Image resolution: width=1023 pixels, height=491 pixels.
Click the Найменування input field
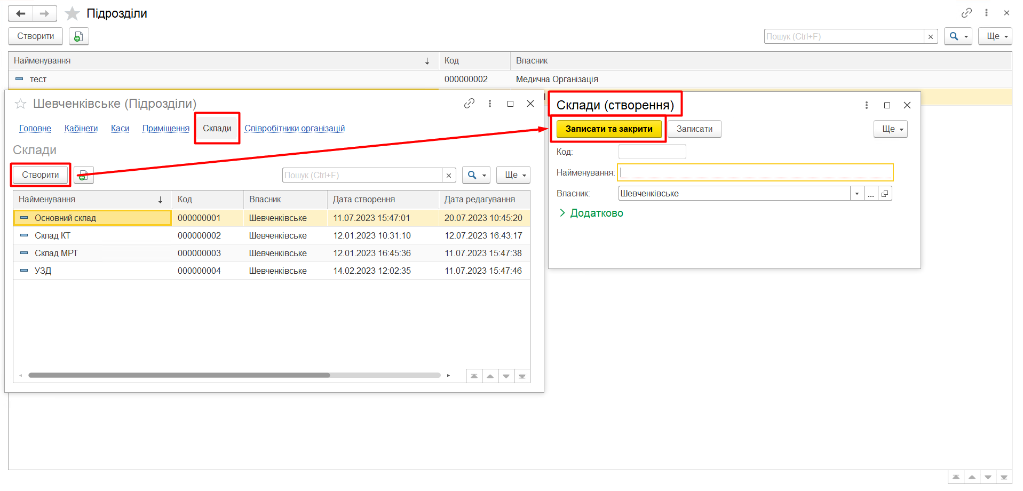[755, 172]
